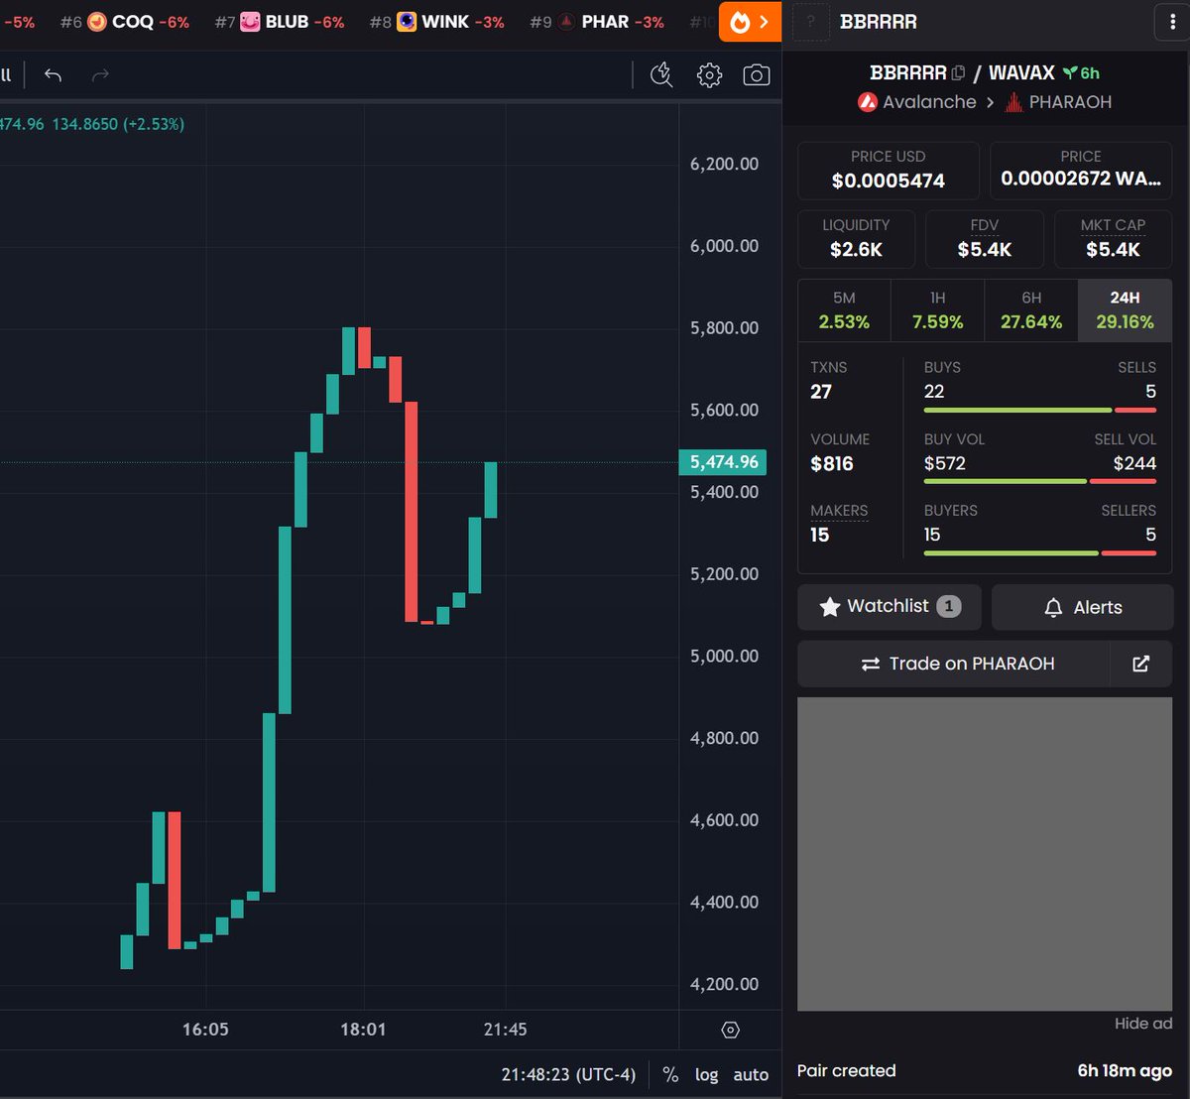
Task: Click the question-mark token image placeholder
Action: [810, 21]
